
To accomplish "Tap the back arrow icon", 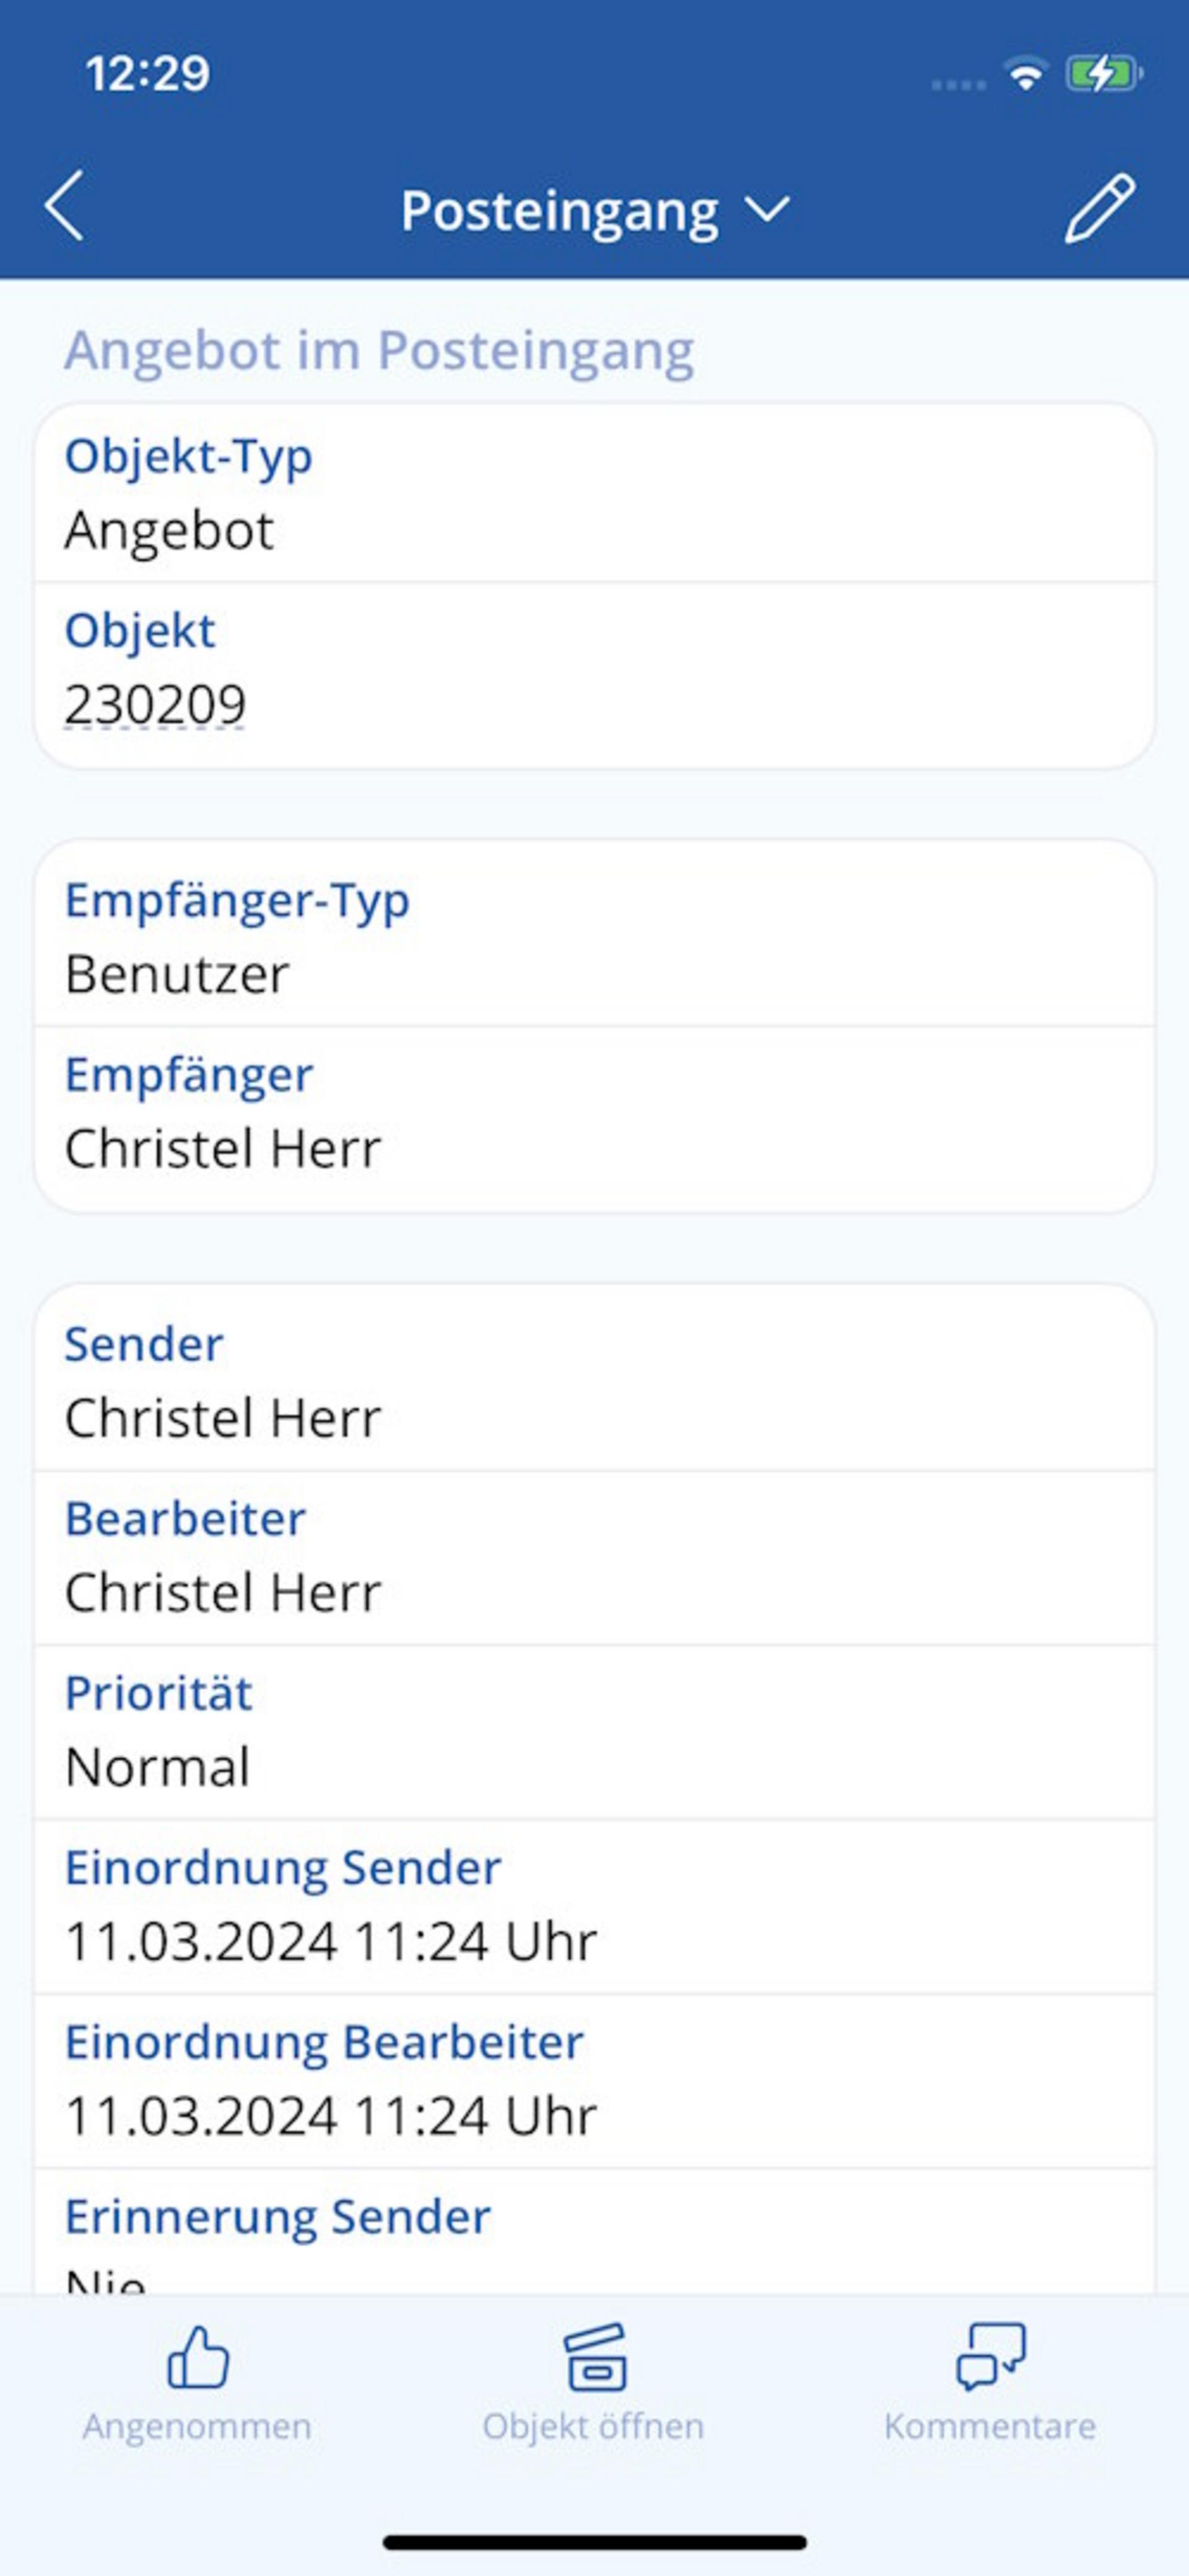I will click(65, 206).
